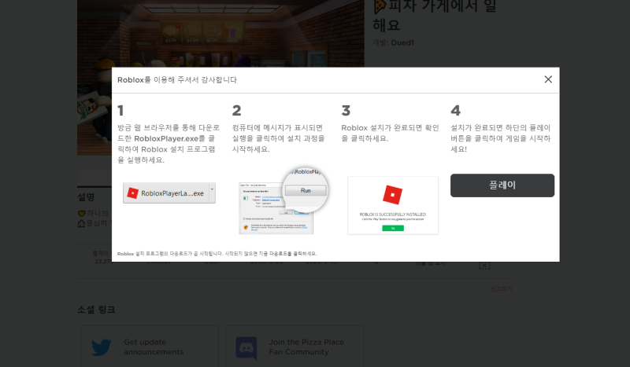The image size is (630, 367).
Task: Click the developer name Dued1
Action: [x=402, y=43]
